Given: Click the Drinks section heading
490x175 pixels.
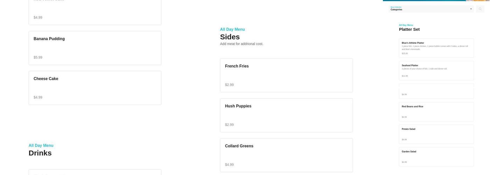Looking at the screenshot, I should (40, 153).
